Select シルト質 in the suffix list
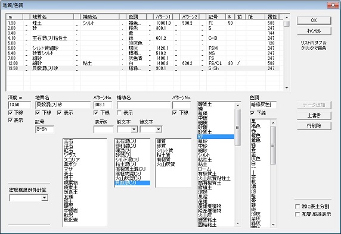Viewport: 341px width, 234px height. 165,150
